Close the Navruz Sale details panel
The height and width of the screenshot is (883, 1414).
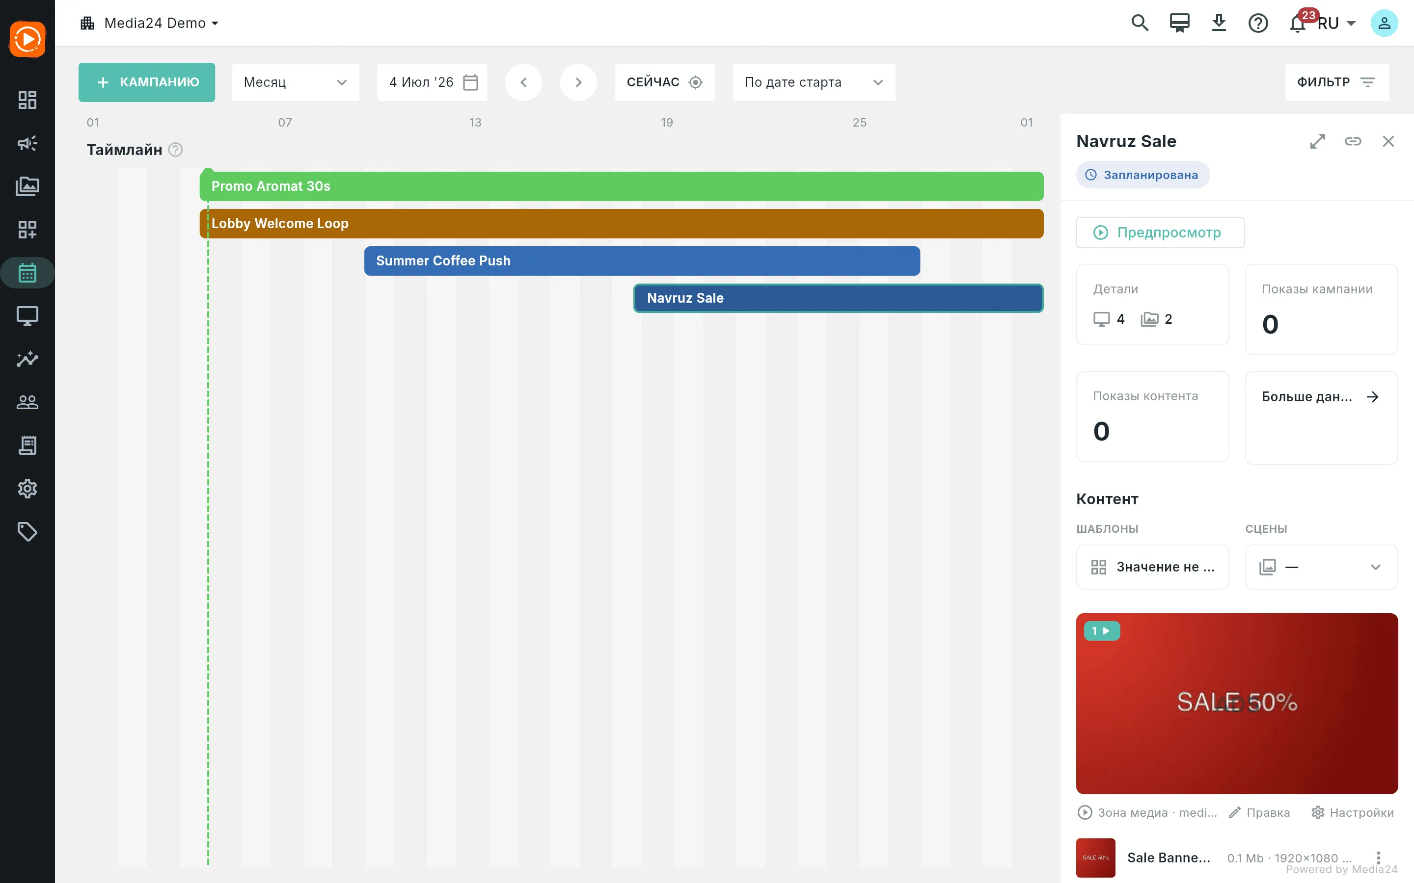(x=1388, y=141)
